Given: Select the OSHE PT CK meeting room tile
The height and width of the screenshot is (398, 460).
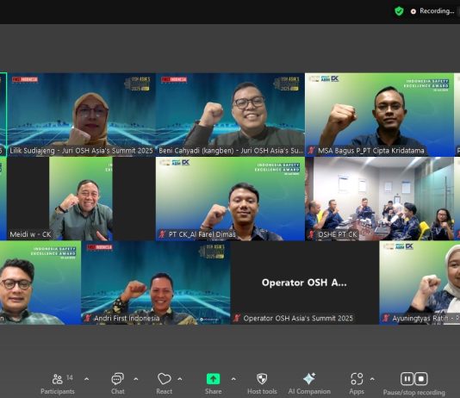Looking at the screenshot, I should pos(379,198).
